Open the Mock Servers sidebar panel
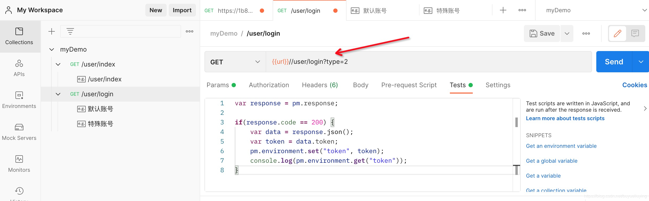 coord(19,132)
